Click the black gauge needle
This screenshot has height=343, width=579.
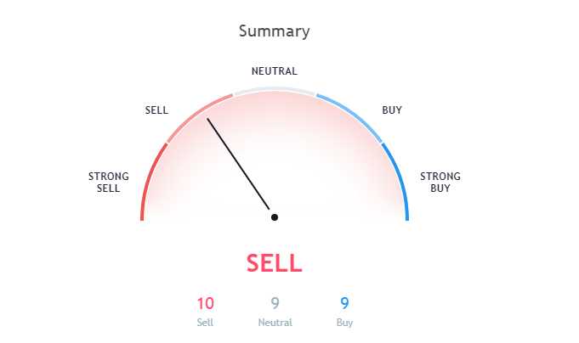coord(238,164)
